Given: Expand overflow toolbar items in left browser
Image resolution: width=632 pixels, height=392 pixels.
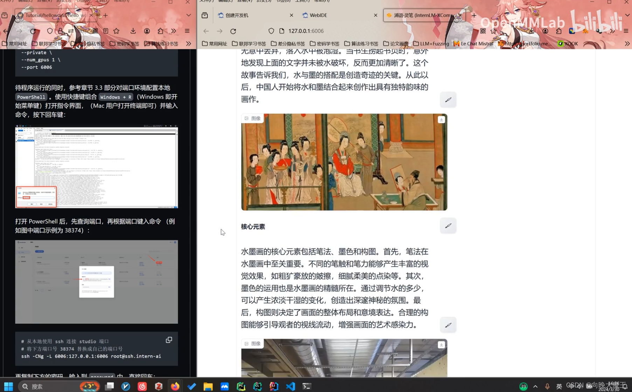Looking at the screenshot, I should [x=174, y=31].
